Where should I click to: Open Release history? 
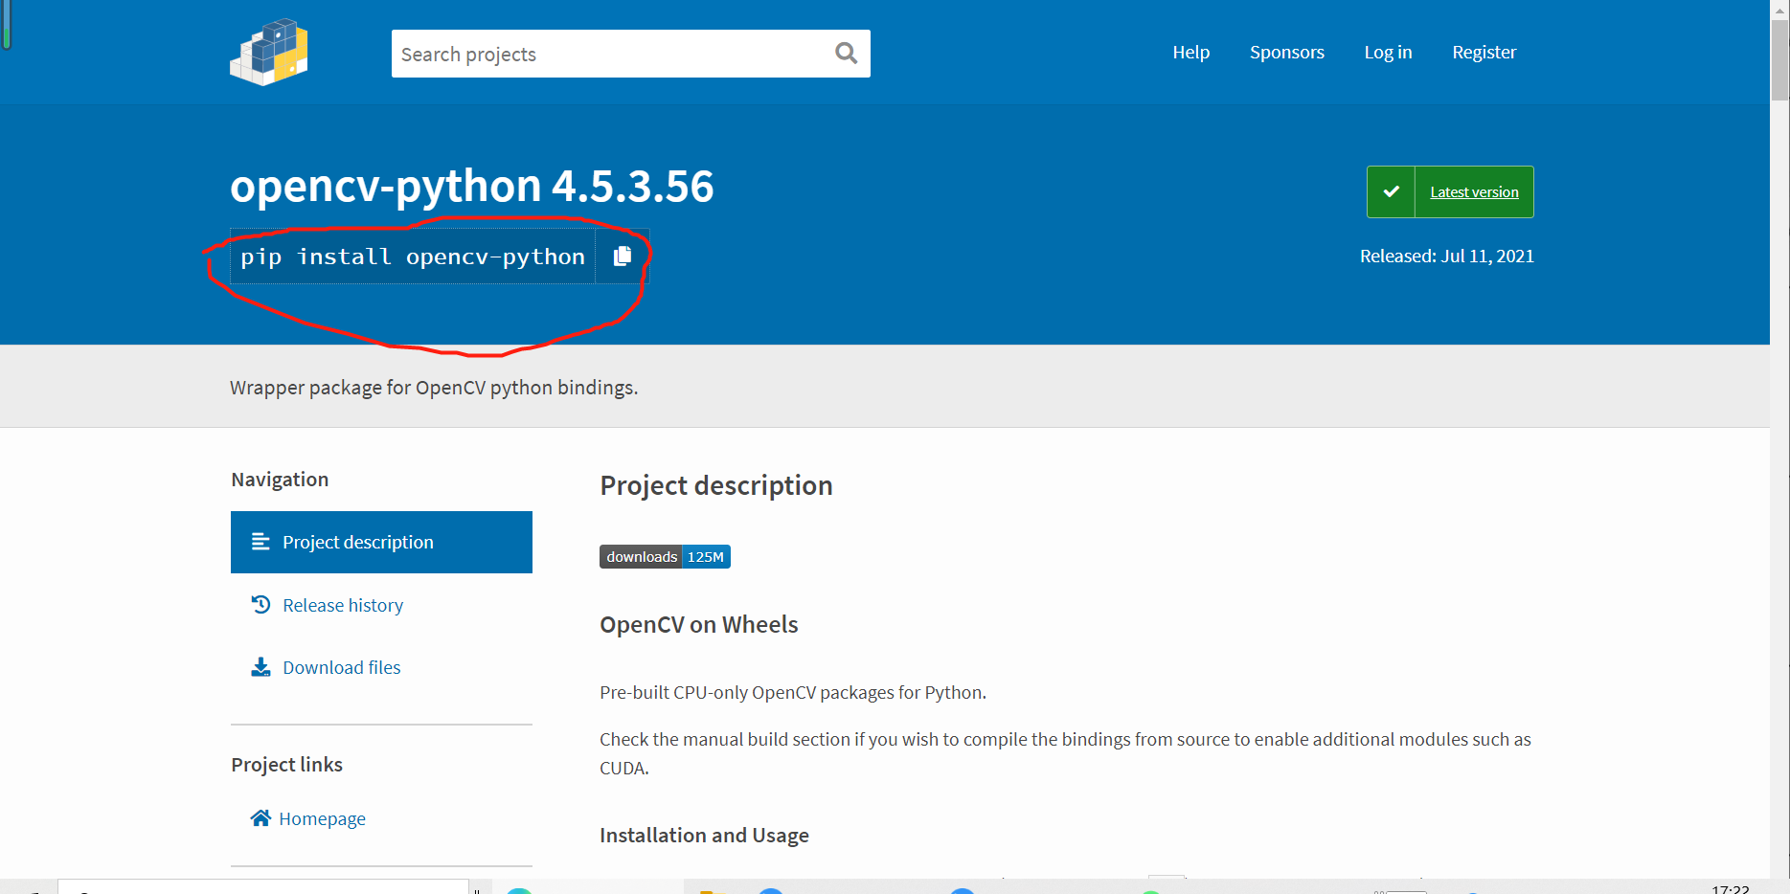tap(343, 605)
